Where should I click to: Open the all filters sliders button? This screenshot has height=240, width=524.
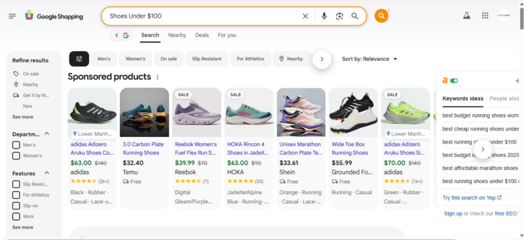79,59
